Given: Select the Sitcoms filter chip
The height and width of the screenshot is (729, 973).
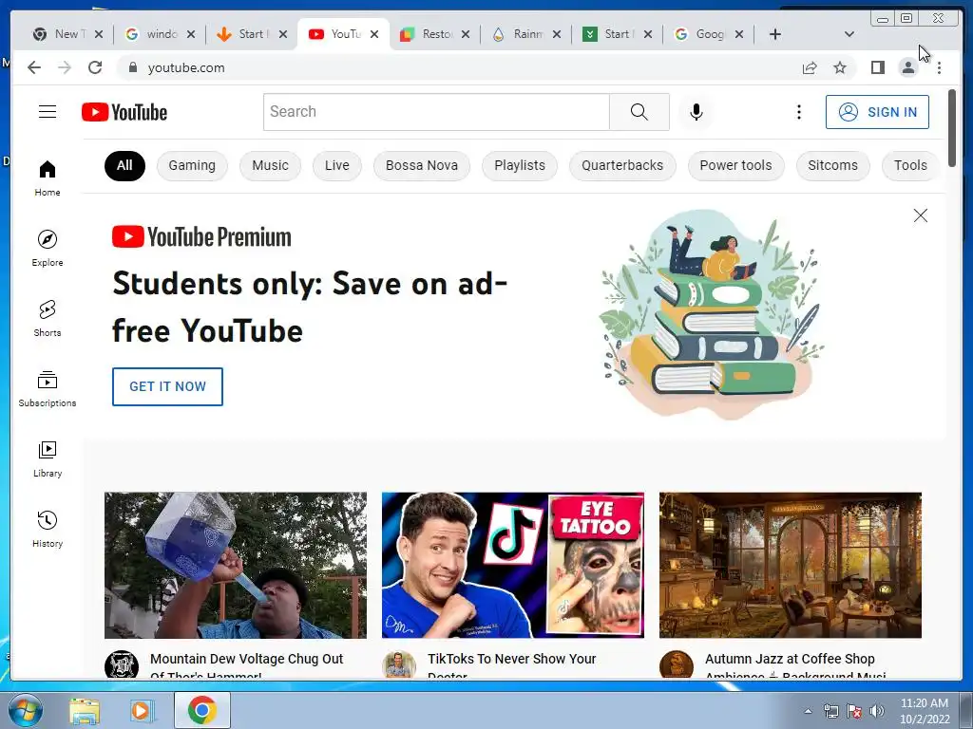Looking at the screenshot, I should click(832, 165).
